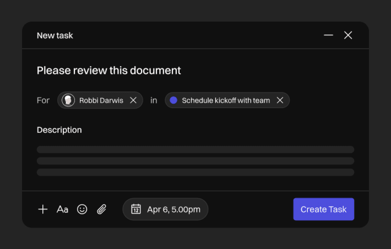Image resolution: width=391 pixels, height=249 pixels.
Task: Remove the Schedule kickoff with team project
Action: pyautogui.click(x=280, y=100)
